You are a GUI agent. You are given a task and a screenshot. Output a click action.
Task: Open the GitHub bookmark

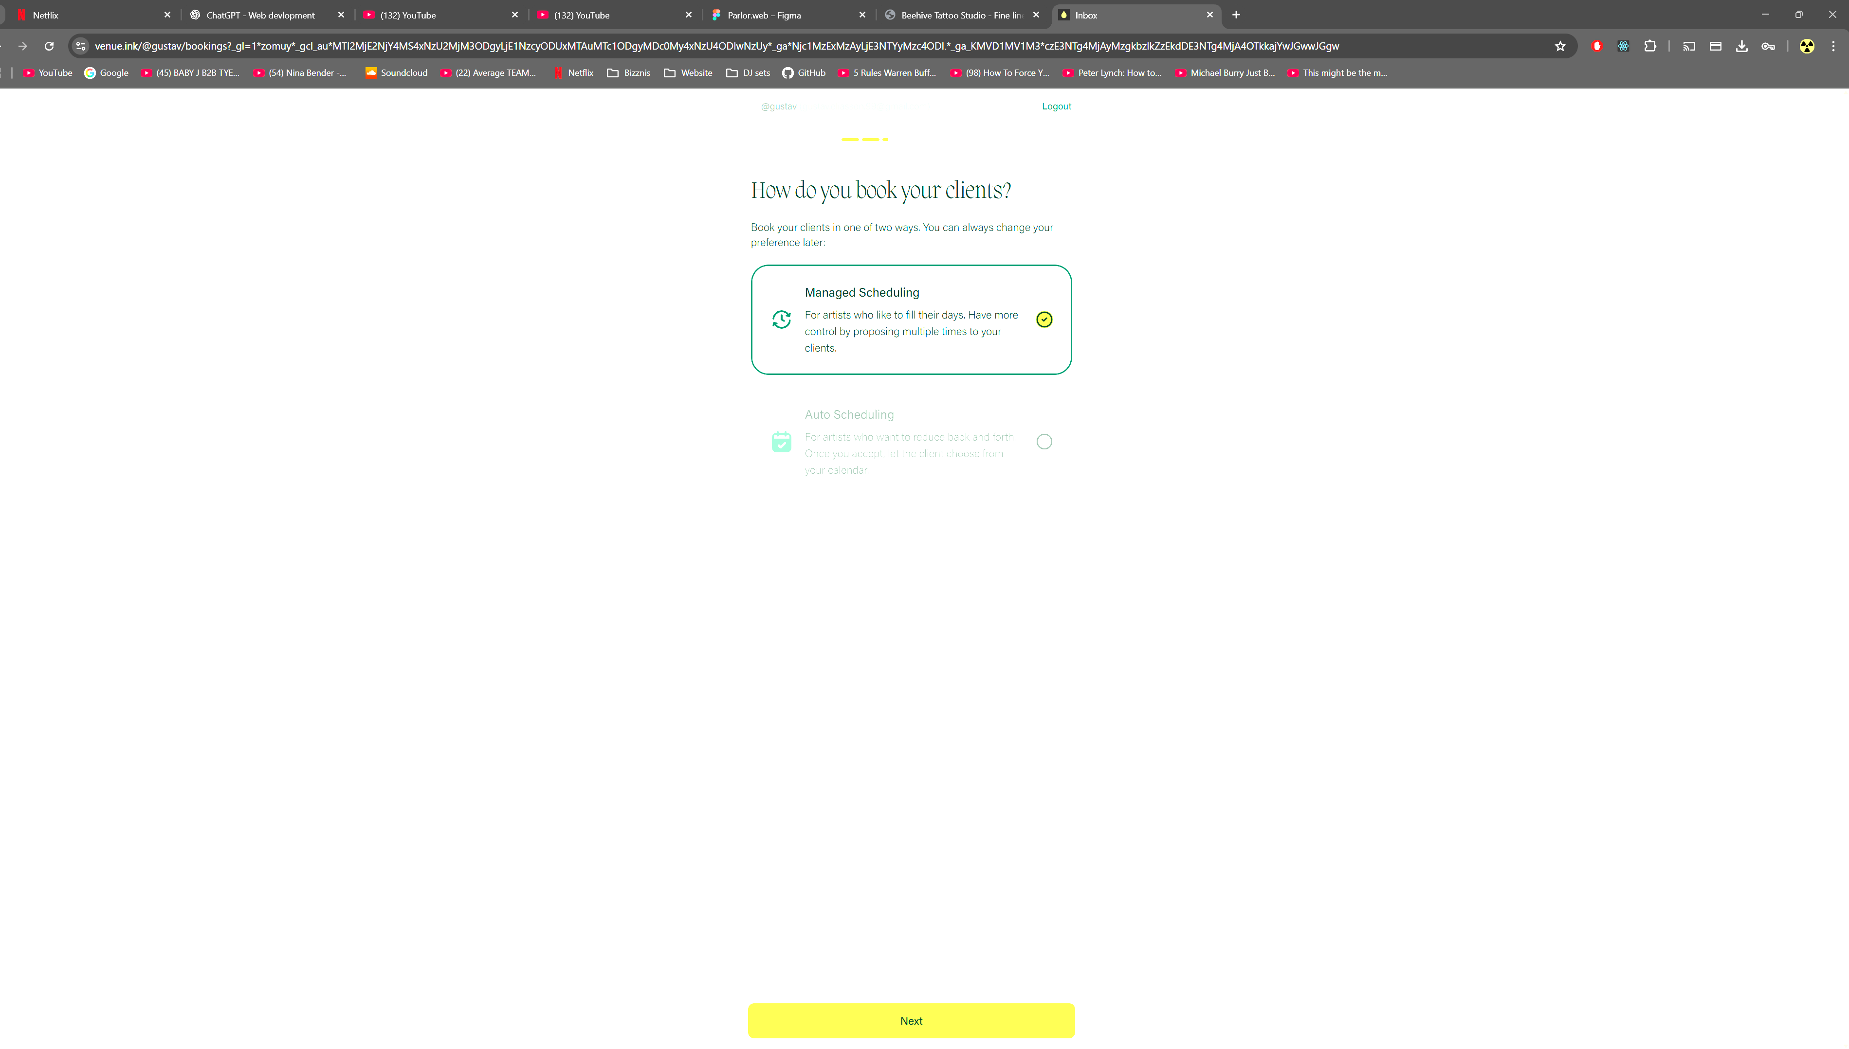click(804, 73)
